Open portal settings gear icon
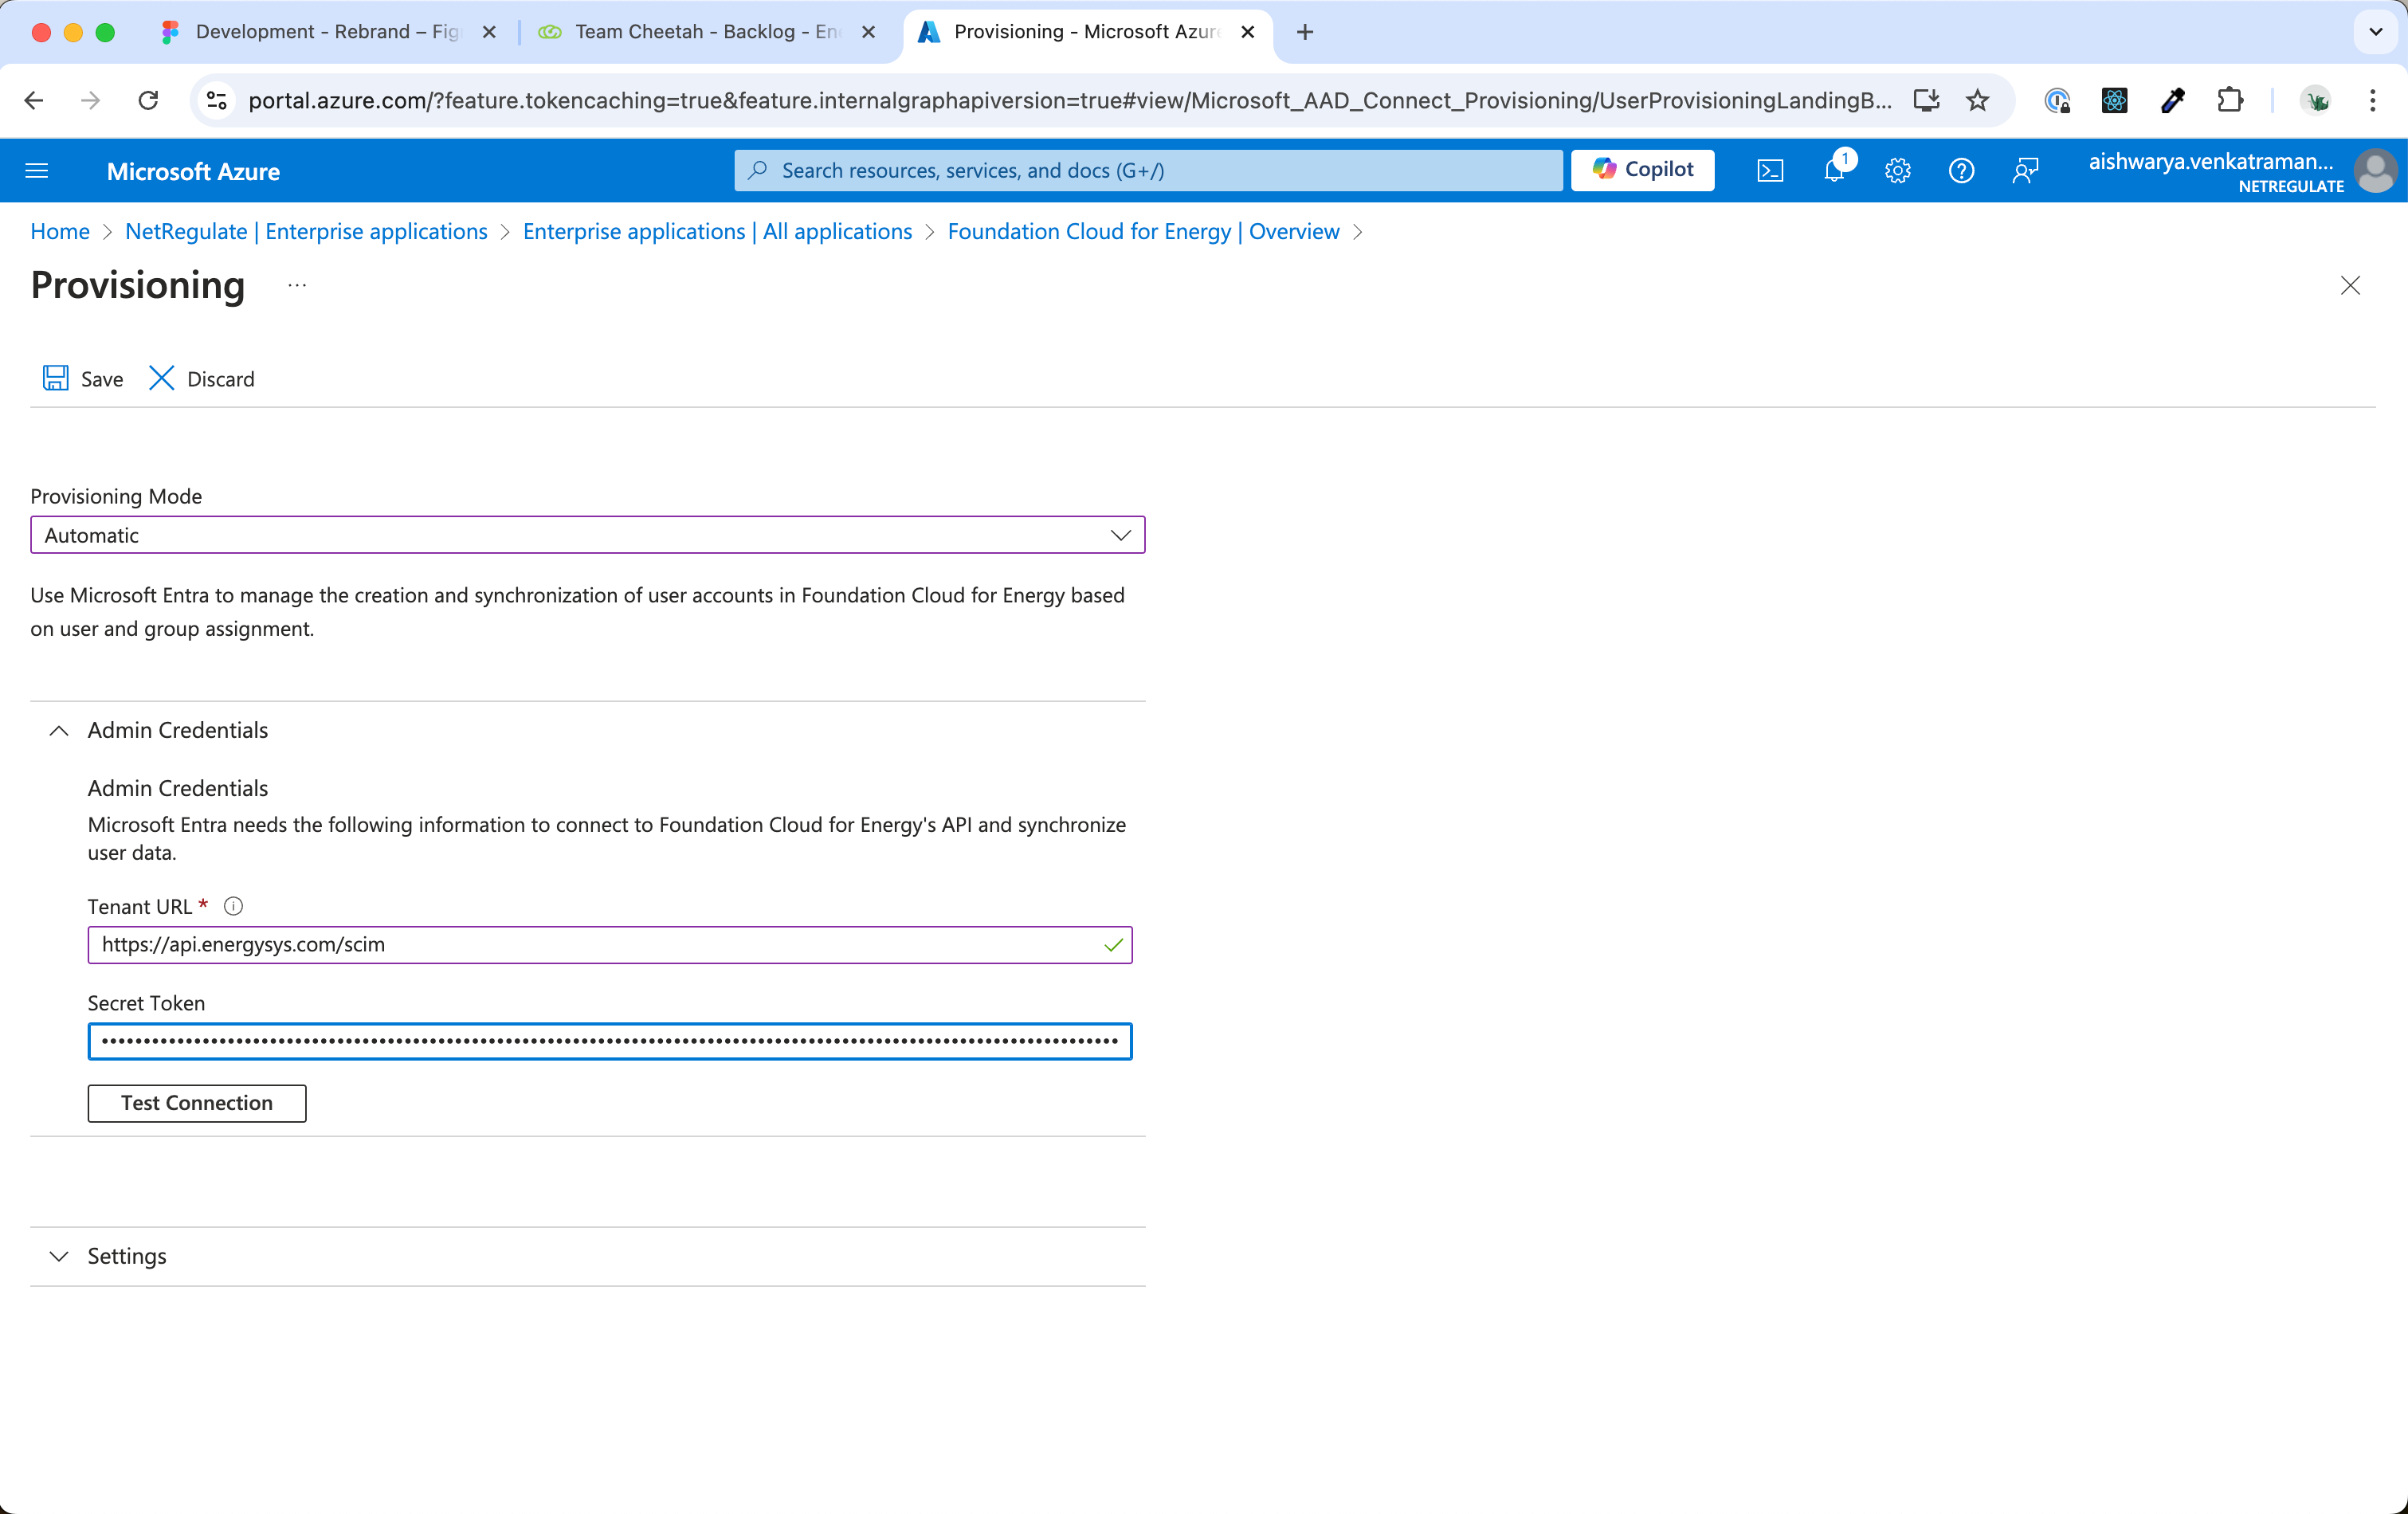Image resolution: width=2408 pixels, height=1514 pixels. (1897, 171)
